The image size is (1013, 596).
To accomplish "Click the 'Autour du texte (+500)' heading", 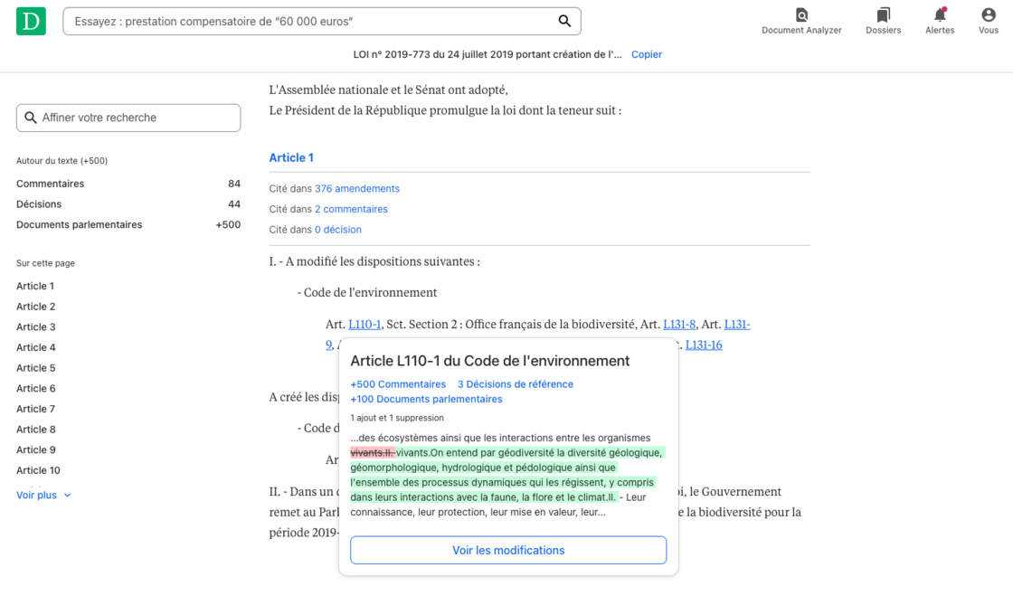I will point(62,161).
